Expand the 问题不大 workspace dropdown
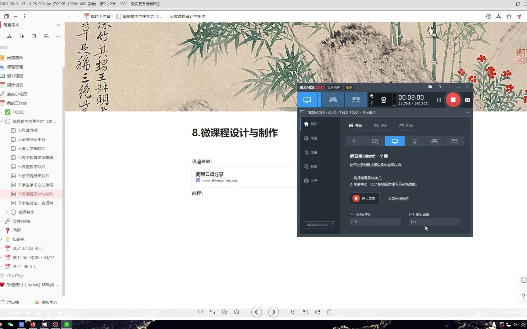527x329 pixels. click(x=58, y=25)
